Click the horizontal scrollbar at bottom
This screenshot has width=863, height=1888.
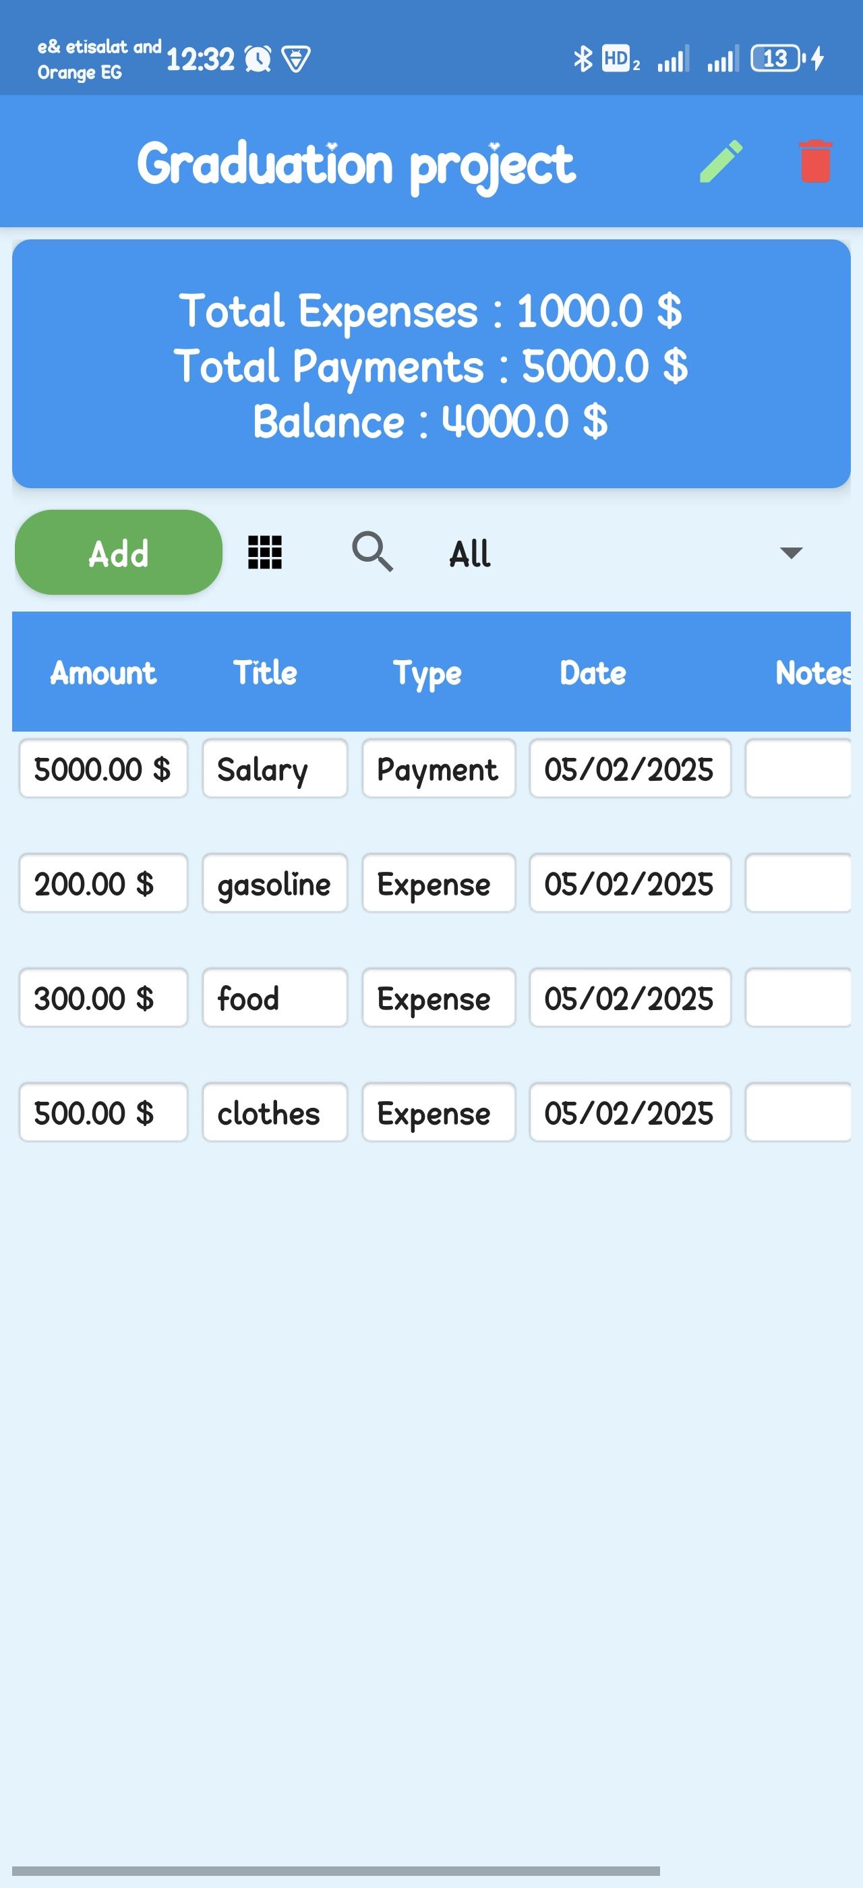point(336,1870)
